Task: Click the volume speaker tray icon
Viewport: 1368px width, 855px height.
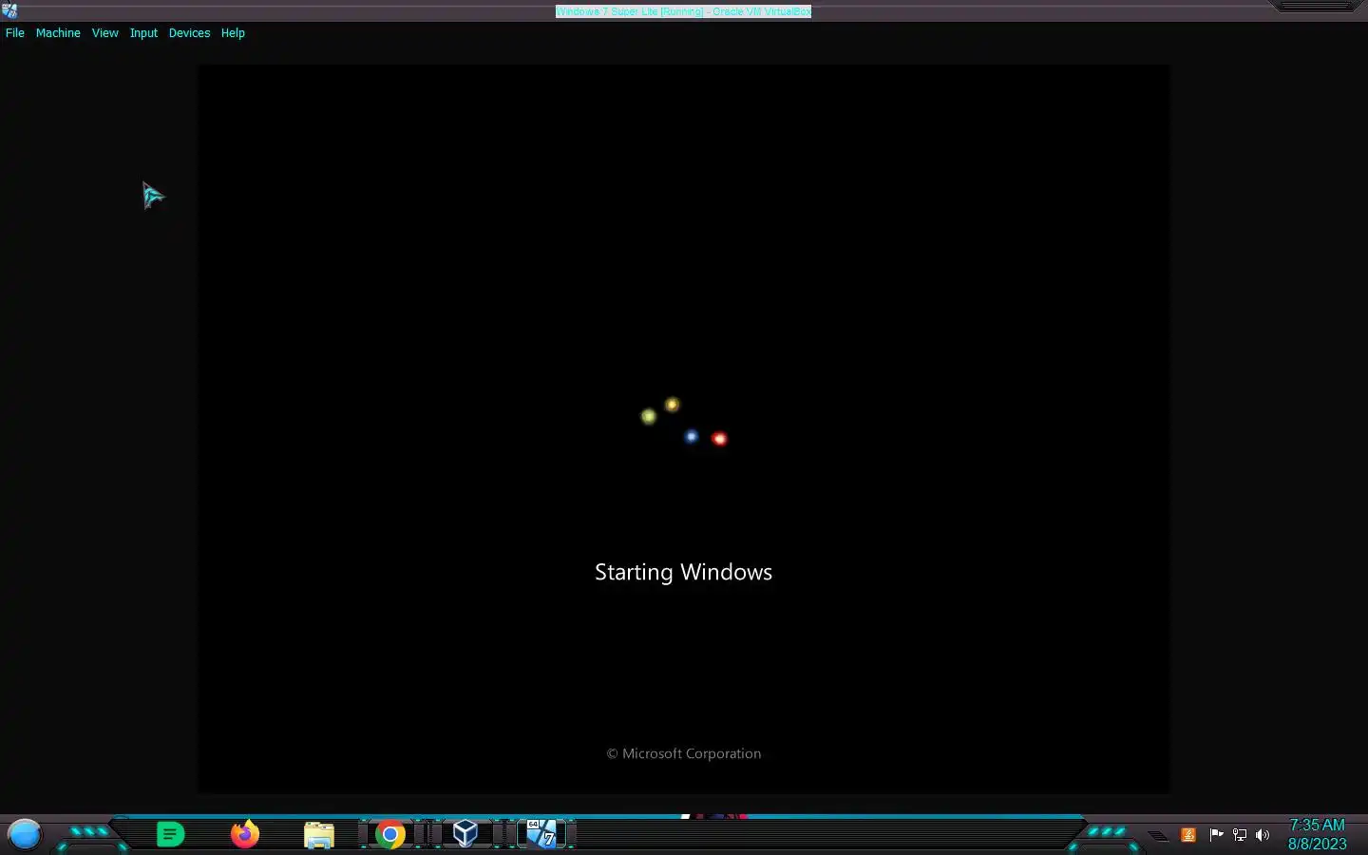Action: [x=1263, y=835]
